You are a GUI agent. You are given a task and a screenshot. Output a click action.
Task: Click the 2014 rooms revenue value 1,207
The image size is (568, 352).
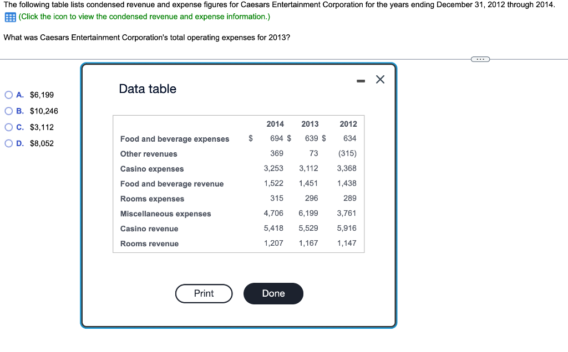(x=273, y=243)
